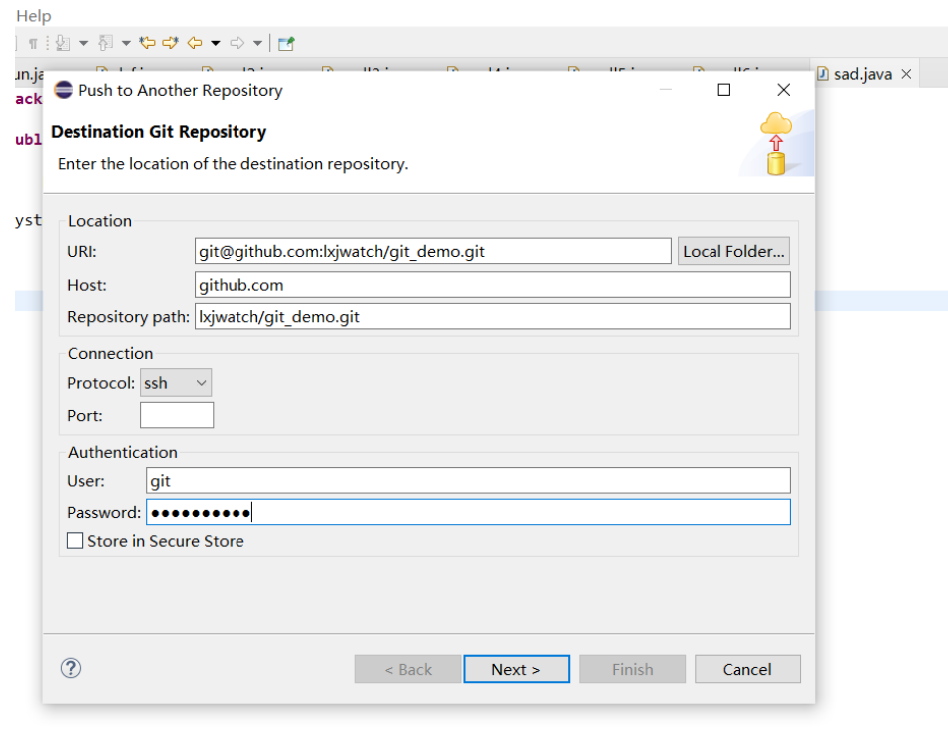Click inside the Password field
The width and height of the screenshot is (948, 733).
click(x=468, y=512)
